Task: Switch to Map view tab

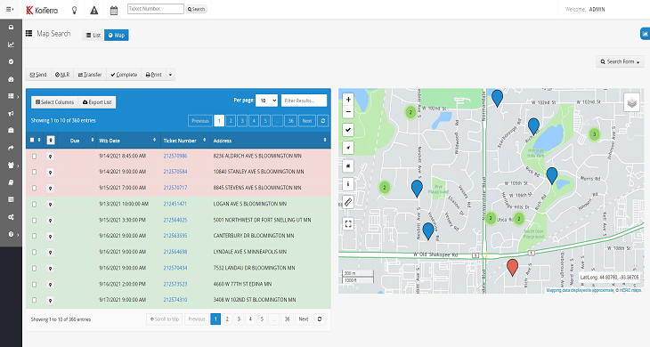Action: pos(117,36)
